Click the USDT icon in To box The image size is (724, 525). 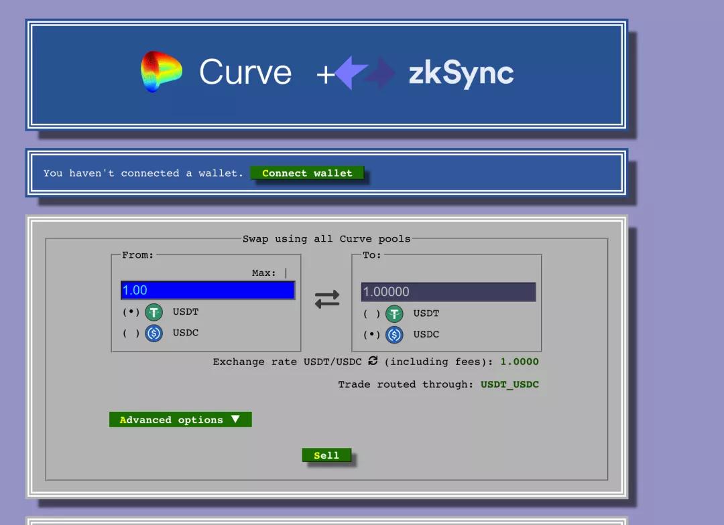[x=394, y=313]
